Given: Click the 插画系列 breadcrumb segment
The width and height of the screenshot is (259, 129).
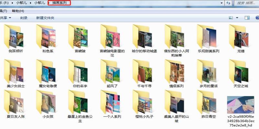Looking at the screenshot, I should tap(59, 3).
